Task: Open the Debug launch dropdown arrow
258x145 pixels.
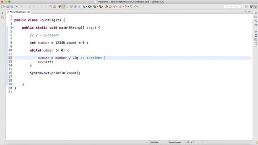Action: tap(86, 6)
